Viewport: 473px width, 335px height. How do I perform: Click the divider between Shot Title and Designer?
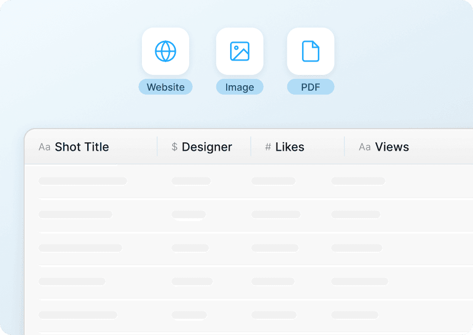pos(157,147)
